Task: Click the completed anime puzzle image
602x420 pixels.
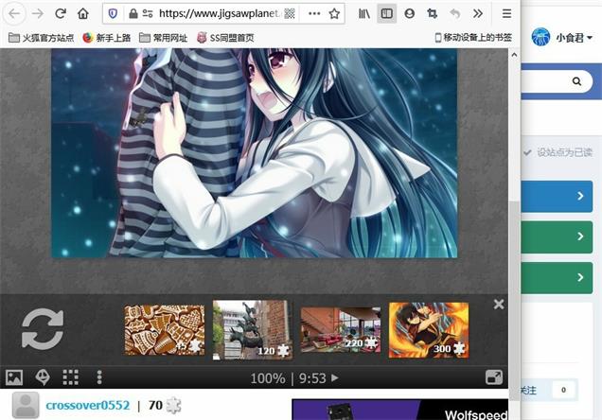Action: coord(255,152)
